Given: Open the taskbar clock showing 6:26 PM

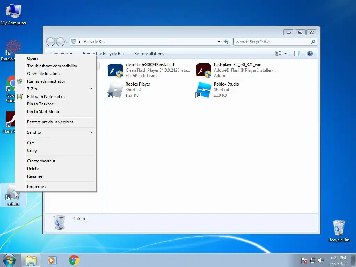Looking at the screenshot, I should point(338,260).
